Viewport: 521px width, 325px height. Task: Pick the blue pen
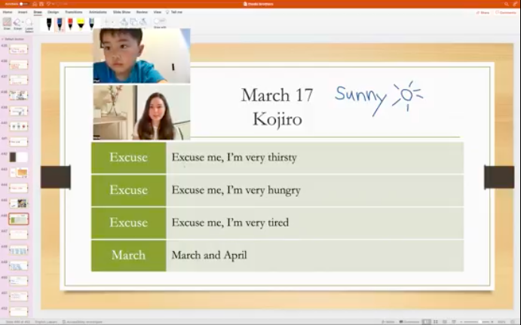click(x=60, y=23)
